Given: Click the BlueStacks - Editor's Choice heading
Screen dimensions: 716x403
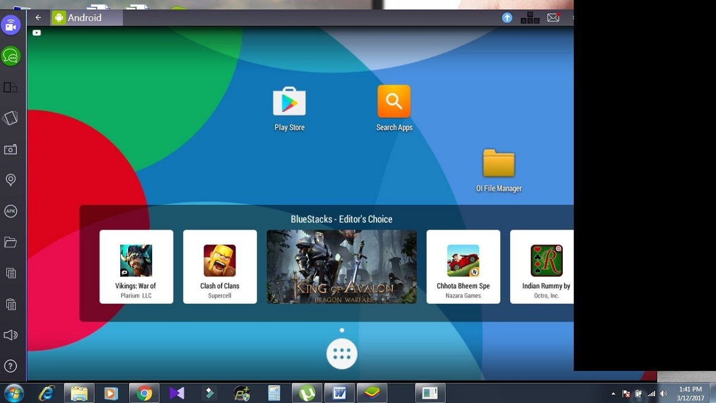Looking at the screenshot, I should (x=342, y=219).
